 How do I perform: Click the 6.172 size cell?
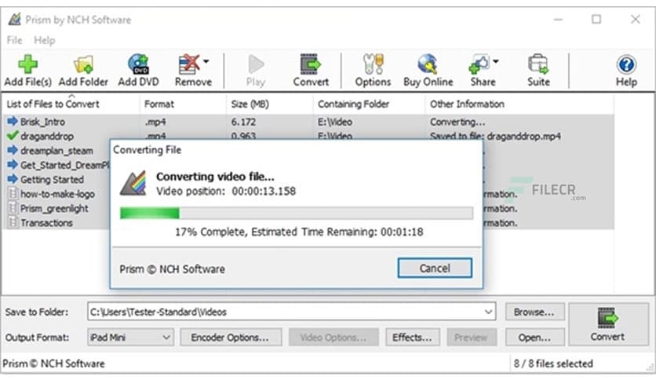pyautogui.click(x=243, y=122)
